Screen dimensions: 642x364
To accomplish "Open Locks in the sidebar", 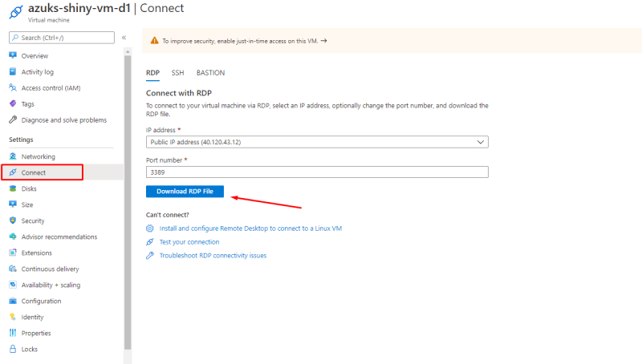I will point(30,349).
